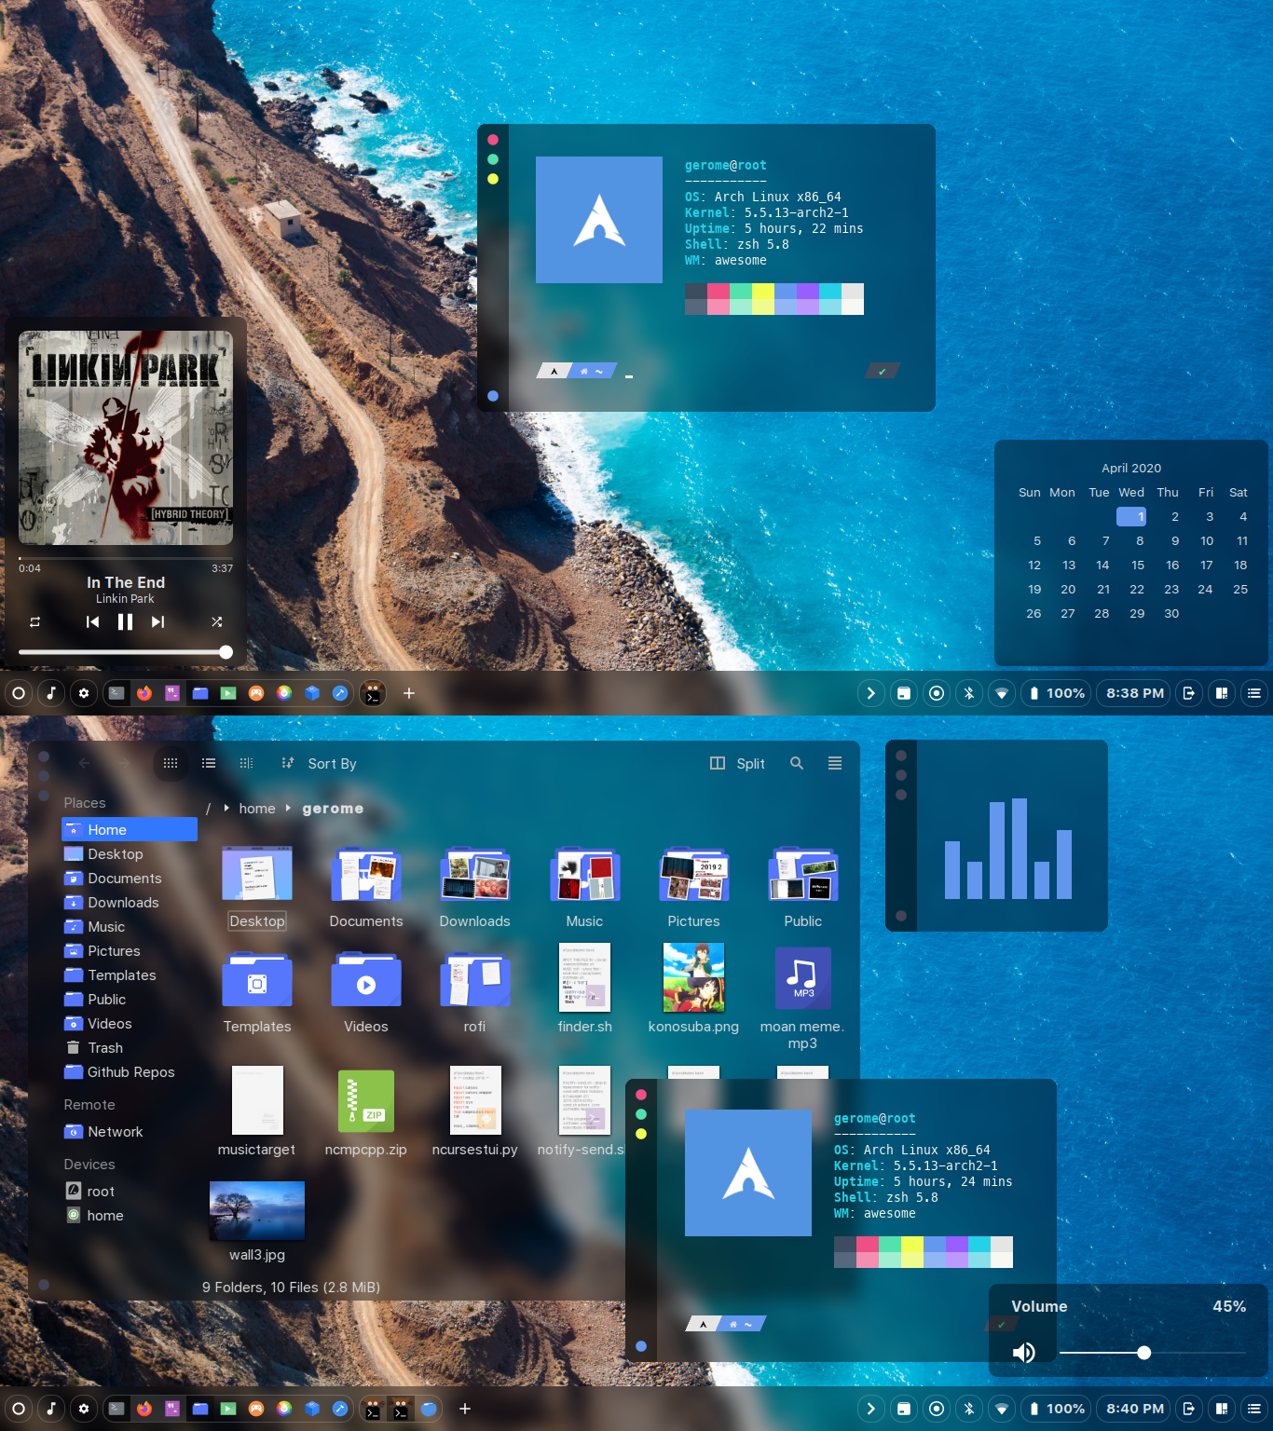Select the ncmpcpp.zip archive icon
The width and height of the screenshot is (1273, 1431).
(x=366, y=1101)
